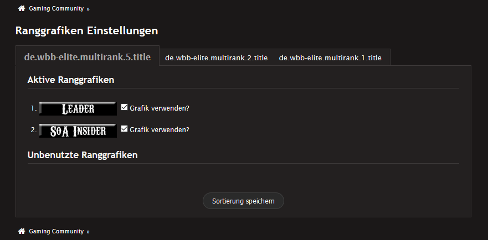The image size is (488, 240).
Task: Toggle the SoA Insider 'Grafik verwenden?' checkbox
Action: click(x=125, y=129)
